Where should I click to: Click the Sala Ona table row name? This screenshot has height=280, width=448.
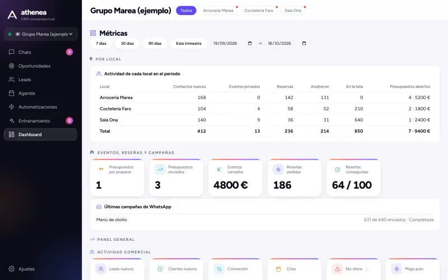point(109,120)
